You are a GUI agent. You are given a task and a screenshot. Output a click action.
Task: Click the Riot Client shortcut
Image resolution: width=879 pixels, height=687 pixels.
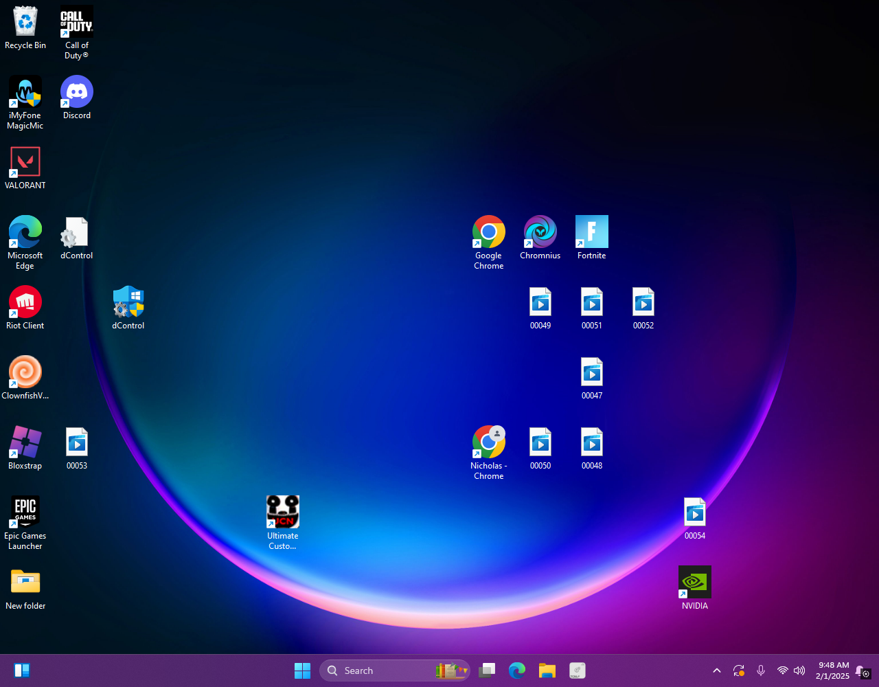[25, 308]
